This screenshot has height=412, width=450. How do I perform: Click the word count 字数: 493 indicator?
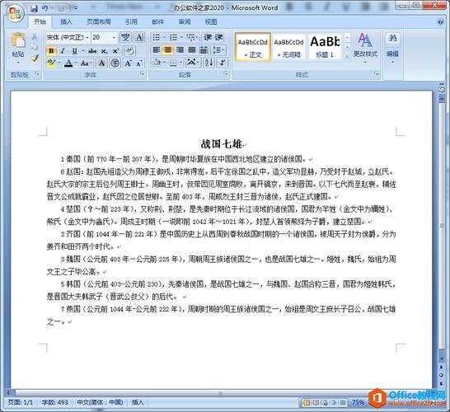click(x=55, y=402)
